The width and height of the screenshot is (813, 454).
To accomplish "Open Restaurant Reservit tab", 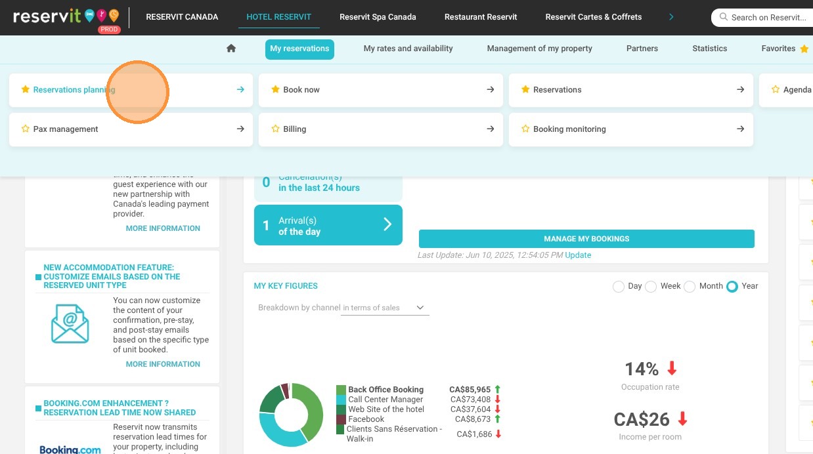I will coord(481,17).
